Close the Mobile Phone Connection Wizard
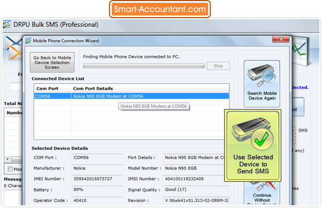322x208 pixels. pos(281,39)
